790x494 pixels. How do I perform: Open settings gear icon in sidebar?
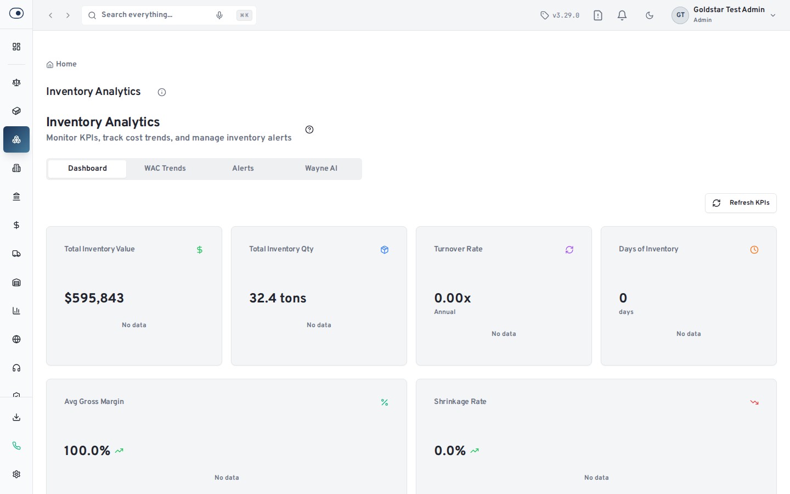click(x=16, y=474)
